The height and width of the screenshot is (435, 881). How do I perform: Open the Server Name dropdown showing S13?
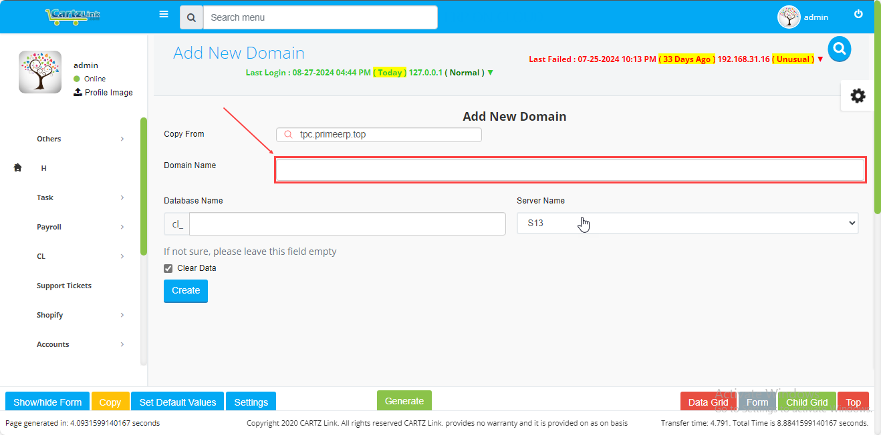687,223
